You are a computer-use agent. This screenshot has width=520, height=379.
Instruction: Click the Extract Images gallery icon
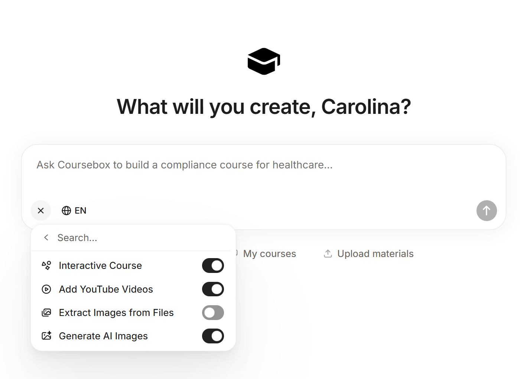[x=46, y=313]
